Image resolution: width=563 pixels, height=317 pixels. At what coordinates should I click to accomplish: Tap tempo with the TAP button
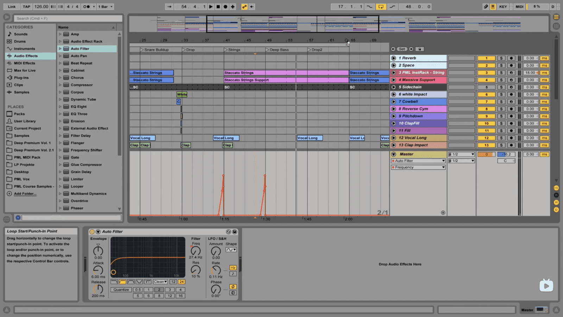26,7
